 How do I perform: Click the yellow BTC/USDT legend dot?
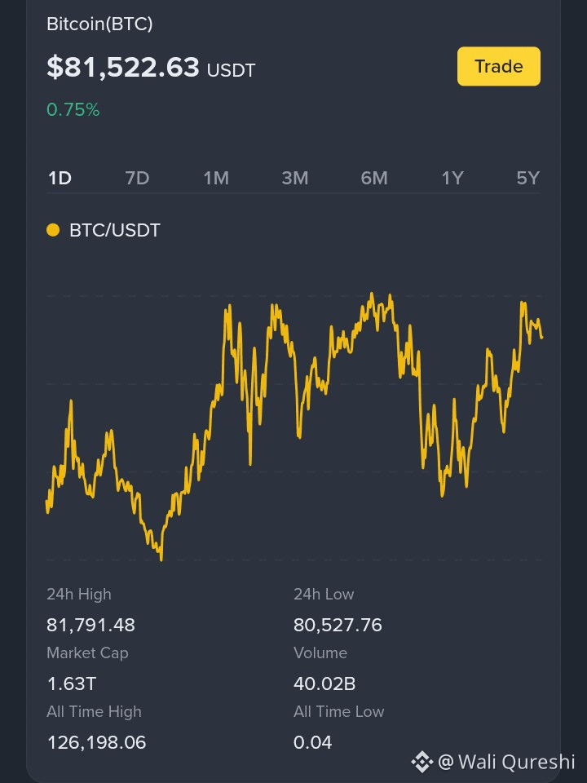tap(53, 230)
